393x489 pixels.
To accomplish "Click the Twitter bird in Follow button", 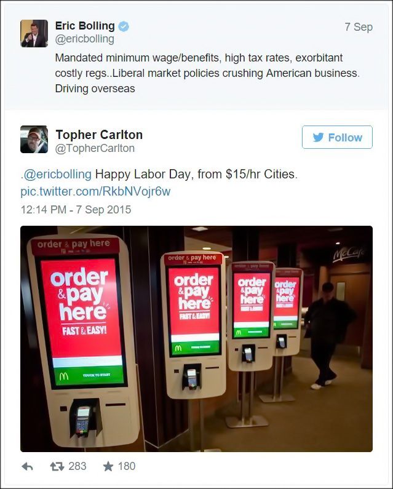I will [319, 137].
